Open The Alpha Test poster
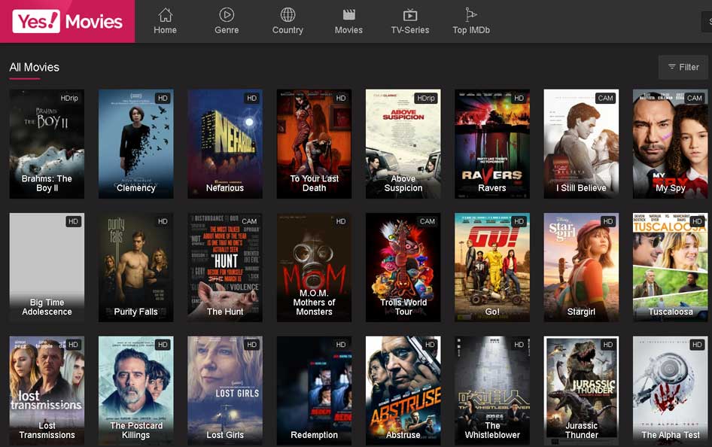 (670, 391)
